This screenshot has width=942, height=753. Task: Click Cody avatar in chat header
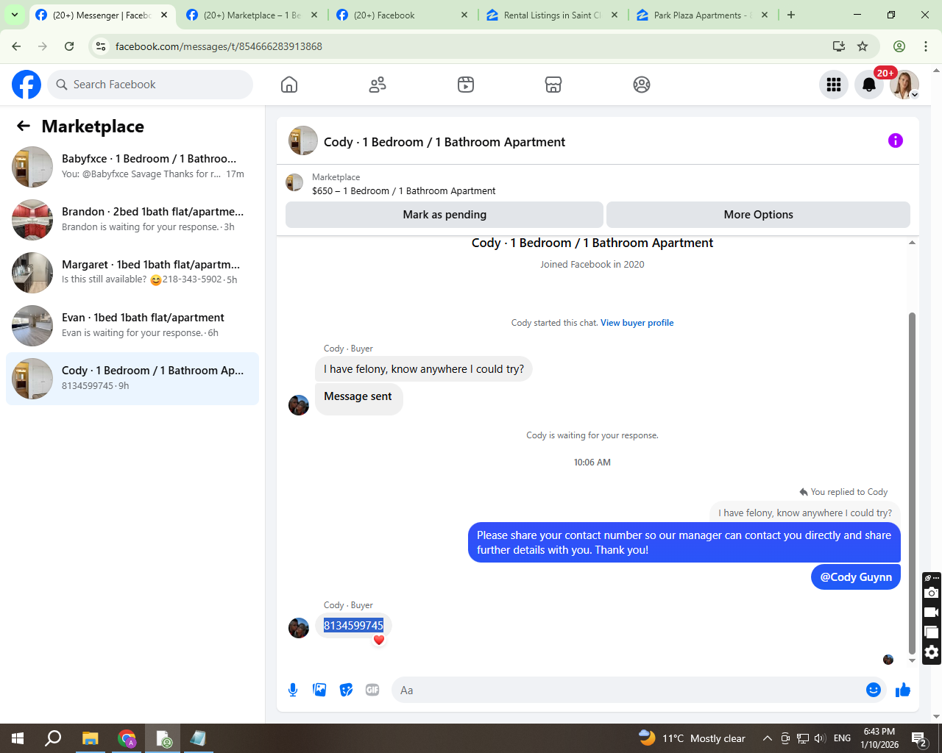pyautogui.click(x=303, y=140)
